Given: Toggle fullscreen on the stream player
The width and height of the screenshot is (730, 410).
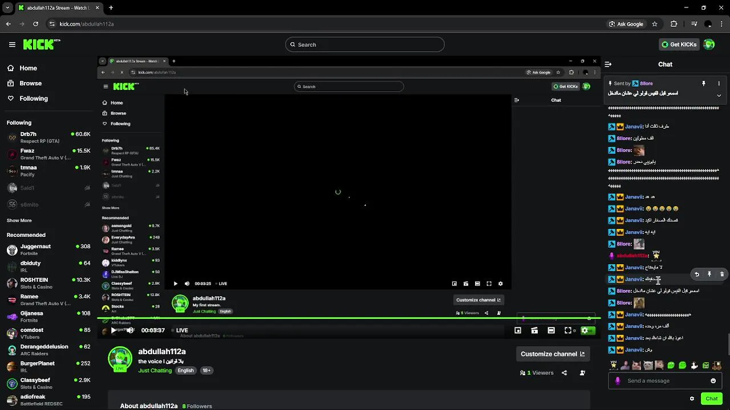Looking at the screenshot, I should click(x=568, y=330).
